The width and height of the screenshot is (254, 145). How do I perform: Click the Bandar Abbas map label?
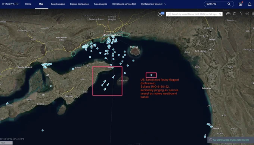pos(112,35)
